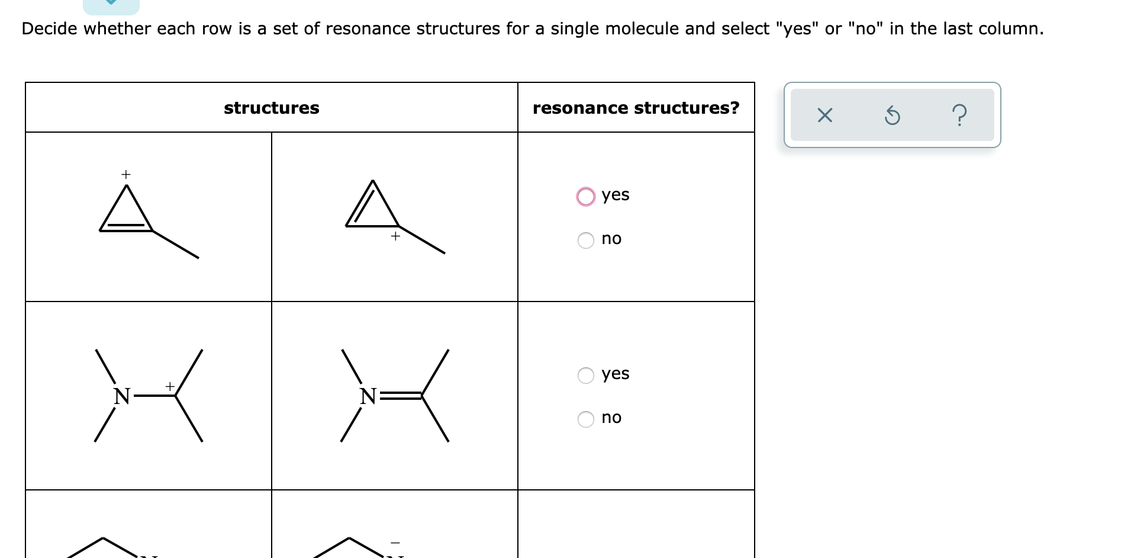Screen dimensions: 1121x558
Task: Select "yes" for the nitrogen structures row
Action: coord(585,375)
